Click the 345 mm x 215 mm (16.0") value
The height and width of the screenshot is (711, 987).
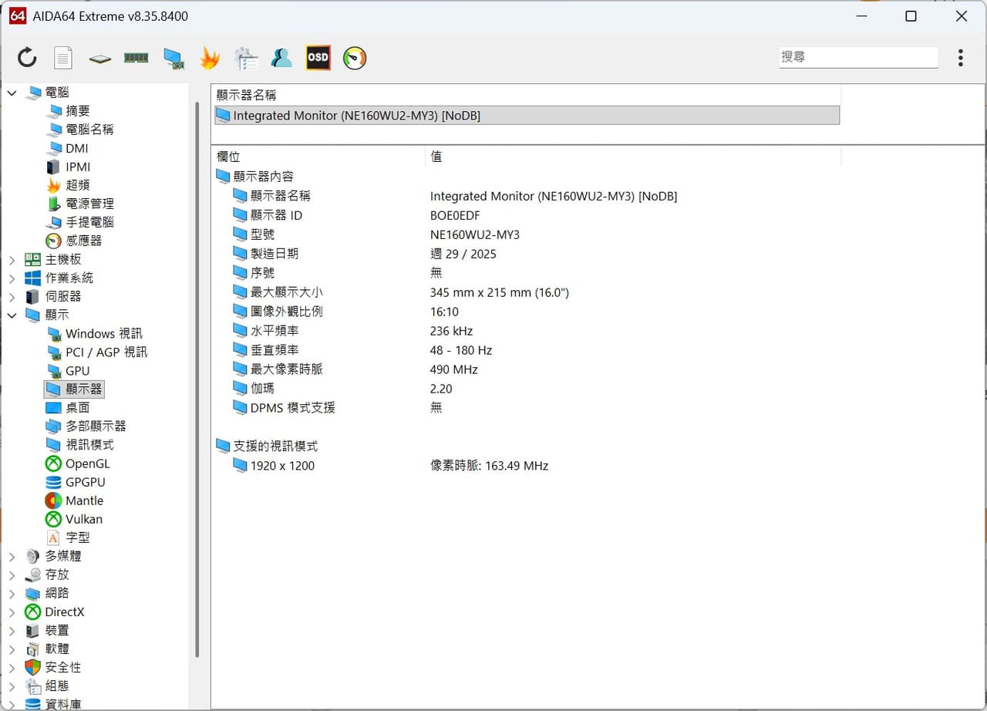pyautogui.click(x=500, y=292)
